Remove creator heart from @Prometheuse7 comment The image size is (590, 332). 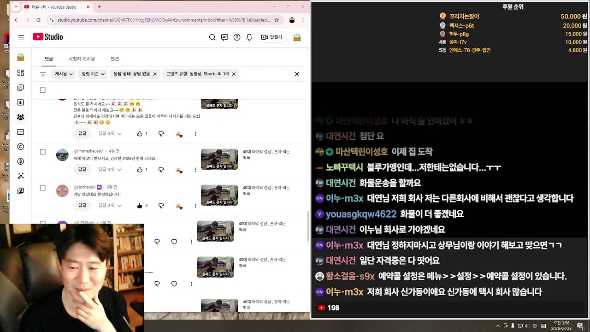[x=179, y=170]
